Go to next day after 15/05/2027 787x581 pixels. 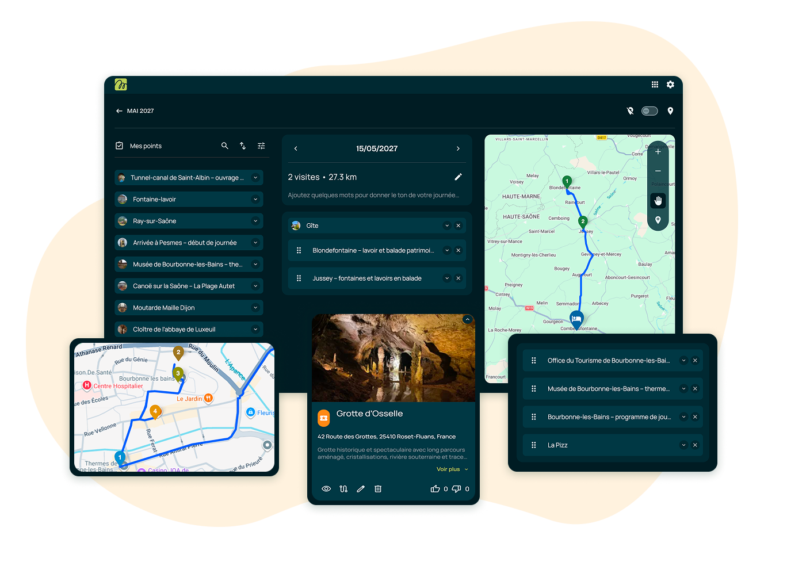(x=458, y=148)
